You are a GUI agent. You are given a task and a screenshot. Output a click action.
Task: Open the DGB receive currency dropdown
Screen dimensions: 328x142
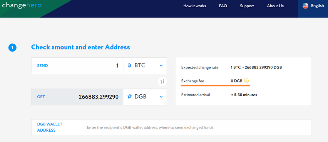point(145,97)
